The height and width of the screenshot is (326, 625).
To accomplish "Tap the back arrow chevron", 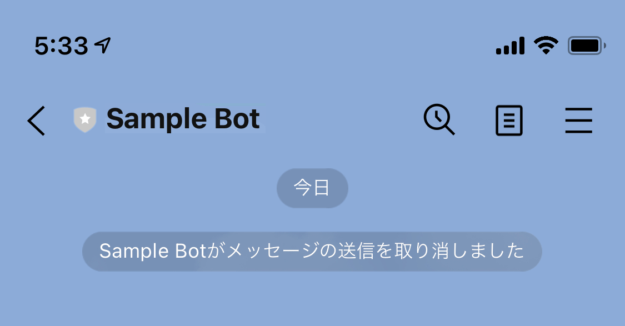I will point(36,120).
